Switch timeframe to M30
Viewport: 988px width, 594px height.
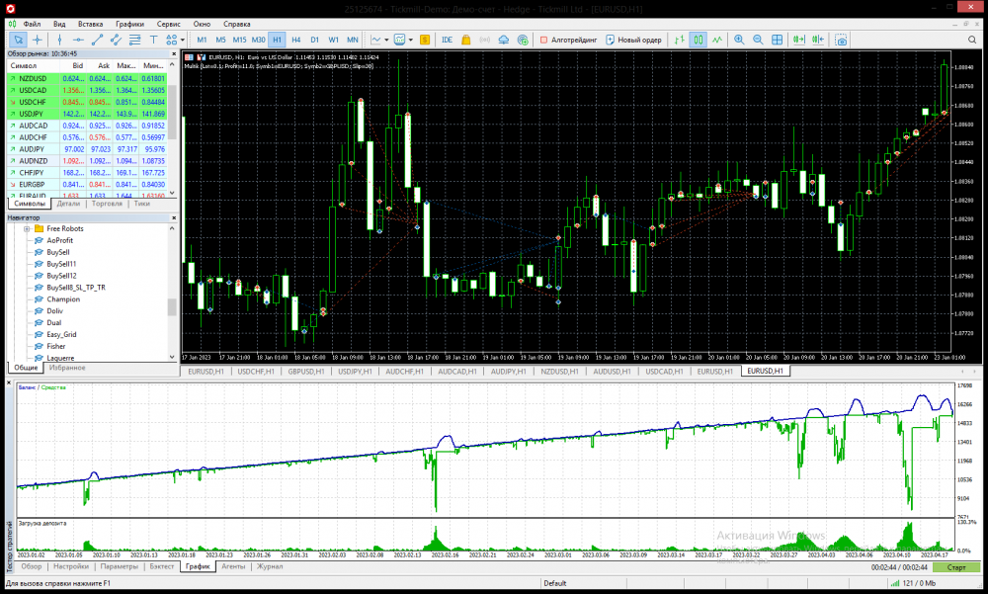point(258,40)
